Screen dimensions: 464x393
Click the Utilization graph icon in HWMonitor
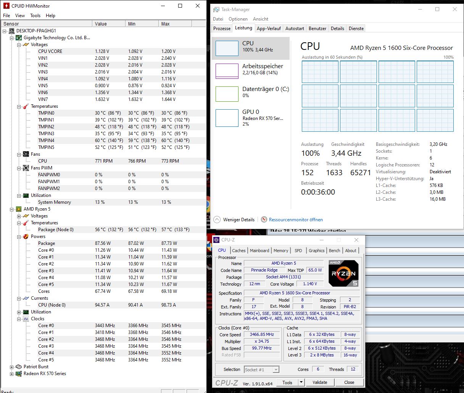[26, 195]
